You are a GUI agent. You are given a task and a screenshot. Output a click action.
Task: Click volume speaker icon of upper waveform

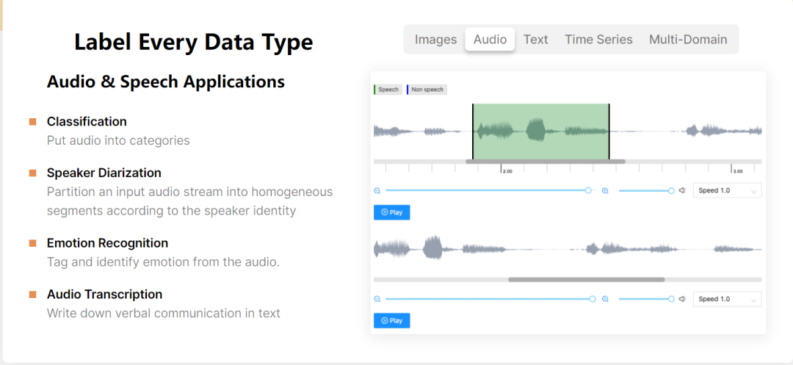(x=682, y=191)
